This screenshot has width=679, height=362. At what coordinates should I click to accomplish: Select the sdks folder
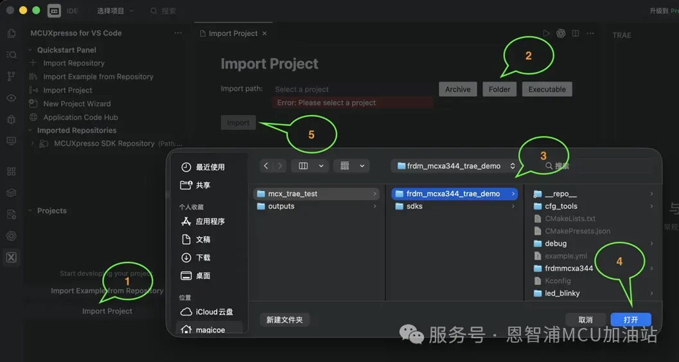455,206
